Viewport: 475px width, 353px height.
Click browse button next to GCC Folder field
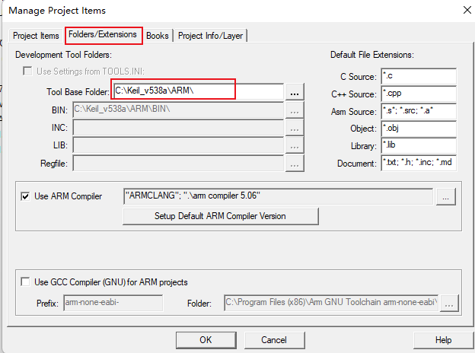(451, 304)
